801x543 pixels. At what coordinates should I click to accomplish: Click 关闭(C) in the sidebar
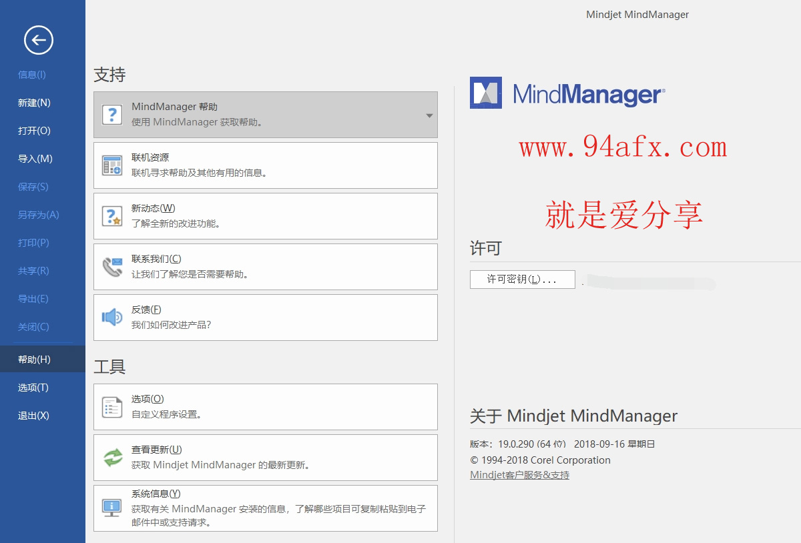[x=33, y=327]
